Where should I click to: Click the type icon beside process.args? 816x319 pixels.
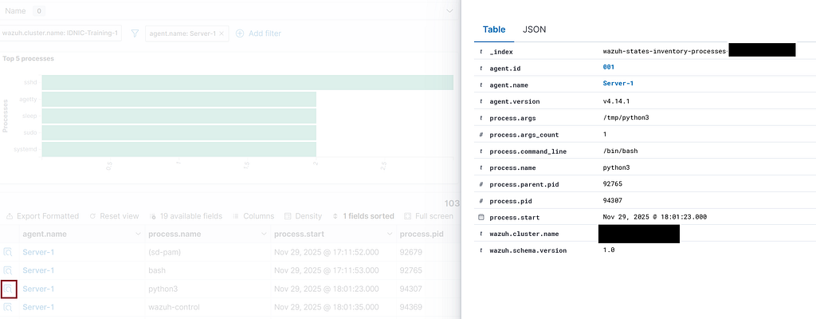(481, 118)
